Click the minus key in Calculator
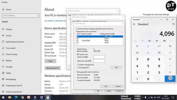Screen dimensions: 177x100 tap(170, 66)
